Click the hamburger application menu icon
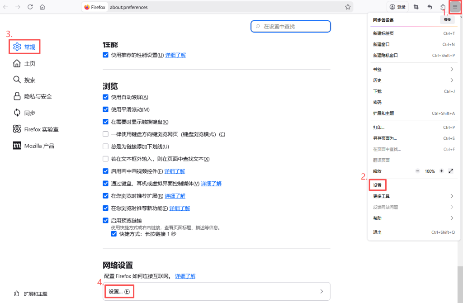The height and width of the screenshot is (303, 463). pyautogui.click(x=455, y=7)
